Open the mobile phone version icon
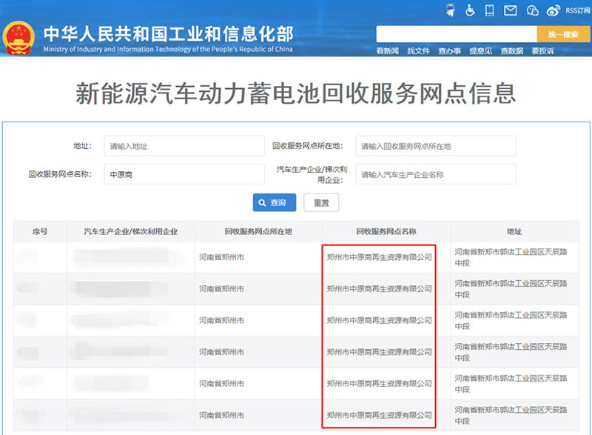This screenshot has height=435, width=592. [x=490, y=10]
